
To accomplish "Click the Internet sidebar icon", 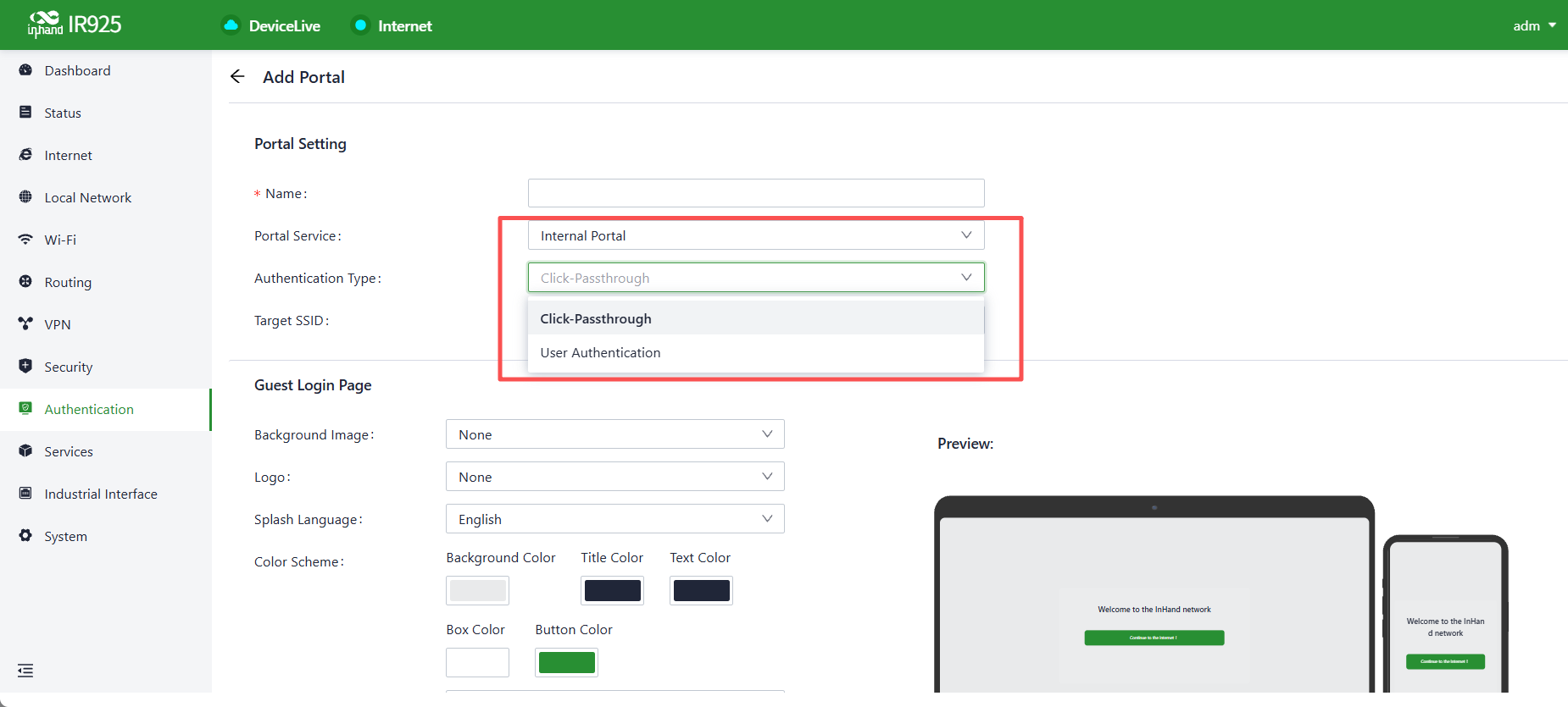I will click(25, 155).
